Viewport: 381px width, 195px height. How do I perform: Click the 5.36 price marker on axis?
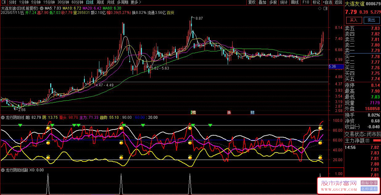[x=336, y=66]
